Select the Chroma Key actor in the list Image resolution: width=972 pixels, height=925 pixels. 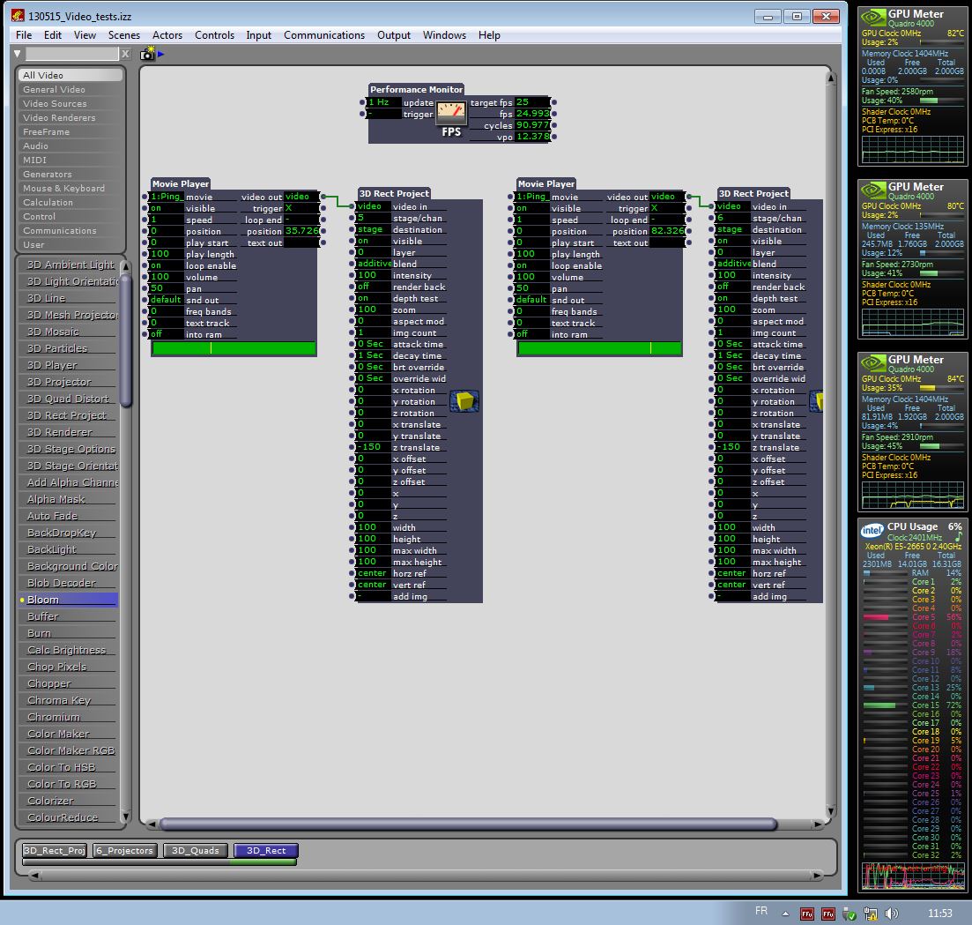68,700
